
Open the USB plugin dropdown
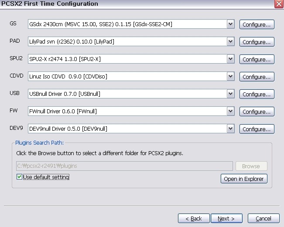231,94
